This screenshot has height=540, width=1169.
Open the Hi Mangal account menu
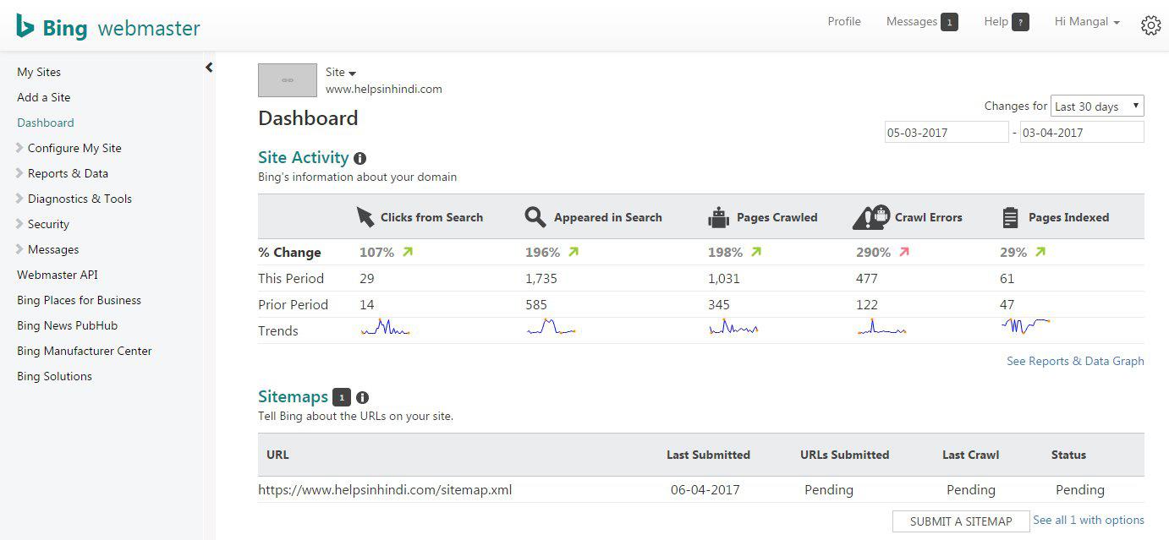(1087, 22)
